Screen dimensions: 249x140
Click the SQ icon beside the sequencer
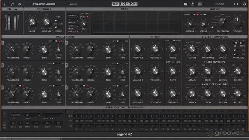[x=4, y=125]
